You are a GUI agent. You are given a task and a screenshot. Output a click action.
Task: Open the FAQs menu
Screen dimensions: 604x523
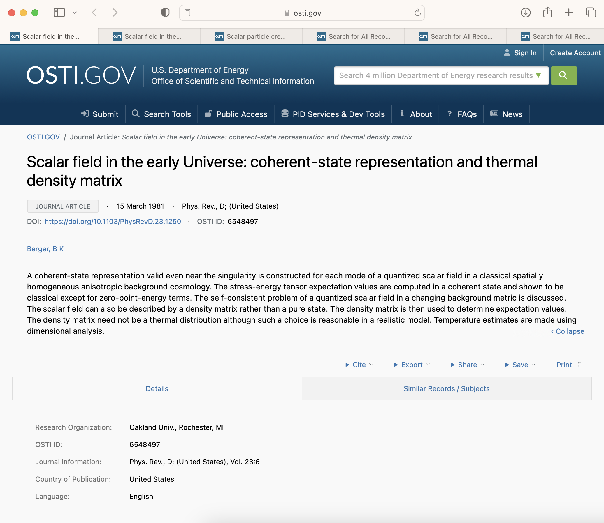coord(467,114)
